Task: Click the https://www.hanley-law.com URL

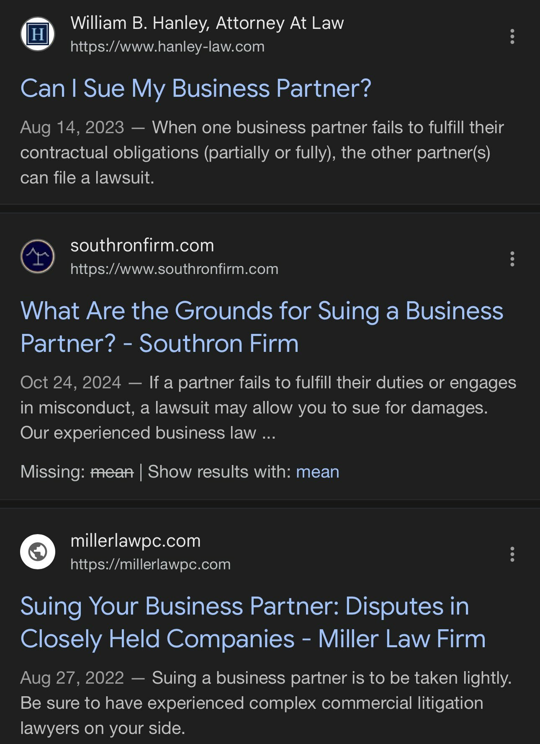Action: 167,46
